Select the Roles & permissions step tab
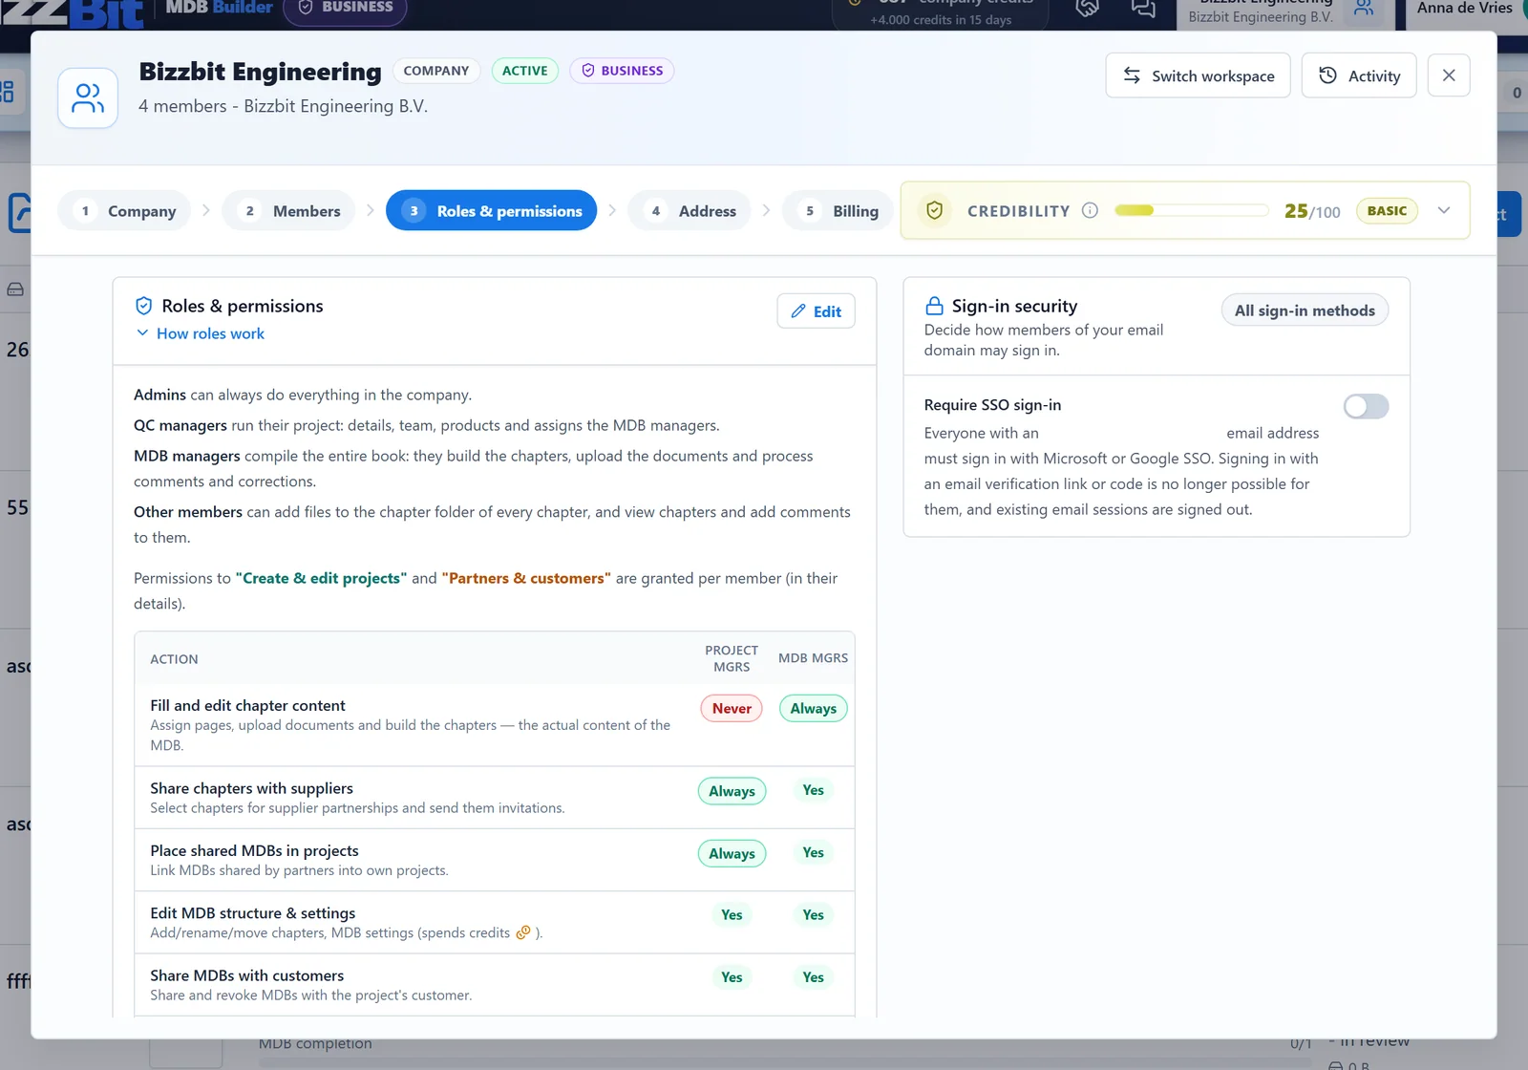The height and width of the screenshot is (1070, 1528). click(492, 211)
